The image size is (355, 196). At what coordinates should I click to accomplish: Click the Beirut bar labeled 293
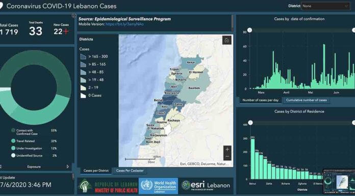pos(252,159)
